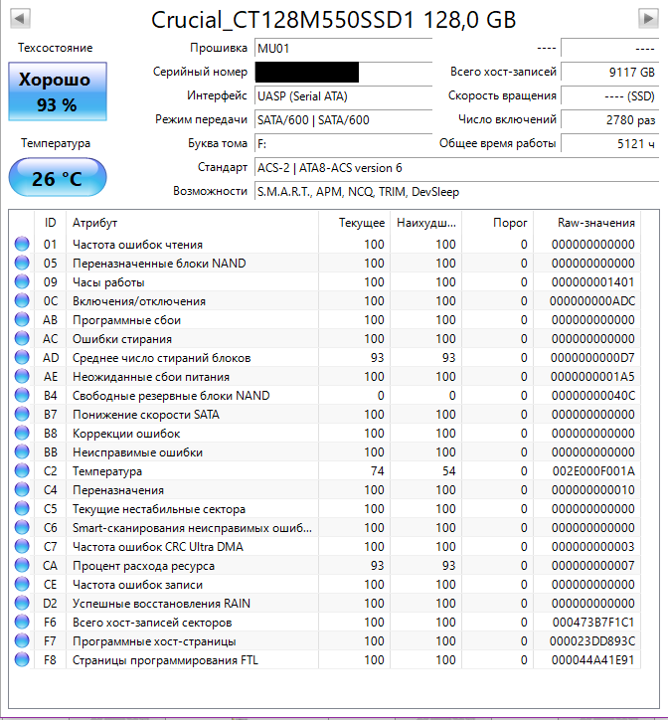Click the volume letter field F:
Screen dimensions: 668x720
pyautogui.click(x=343, y=144)
